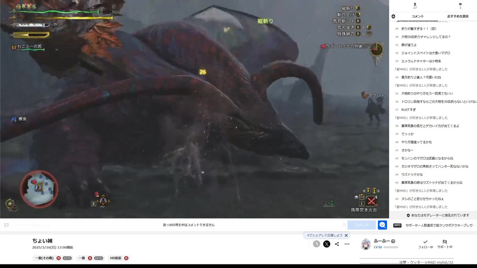Click the INFO badge in the notice bar
This screenshot has width=477, height=268.
[x=397, y=225]
